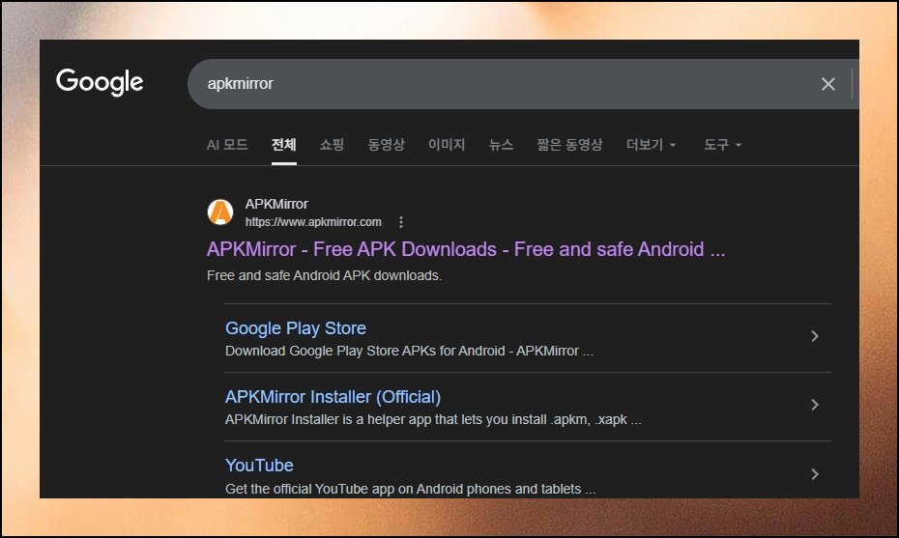Click the APKMirror site name
Viewport: 899px width, 538px height.
pos(276,204)
